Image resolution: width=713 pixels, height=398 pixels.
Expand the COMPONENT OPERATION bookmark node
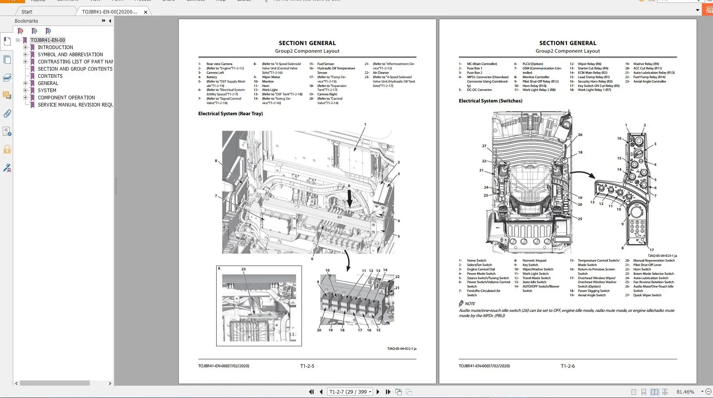coord(26,98)
